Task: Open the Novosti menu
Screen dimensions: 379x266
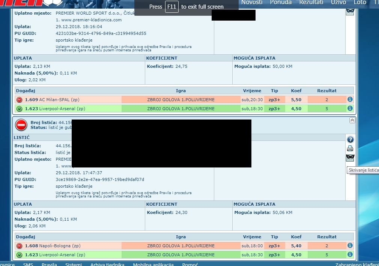Action: pyautogui.click(x=252, y=2)
